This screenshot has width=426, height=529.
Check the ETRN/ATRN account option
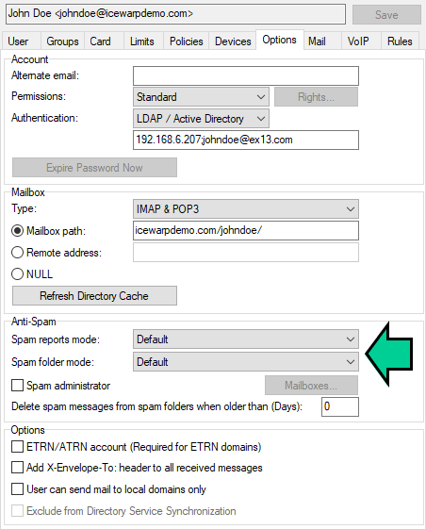point(18,447)
